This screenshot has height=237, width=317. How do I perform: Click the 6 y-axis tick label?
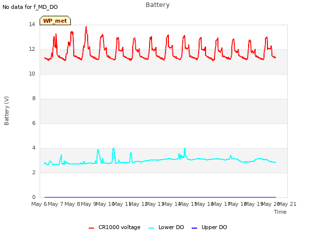click(34, 123)
